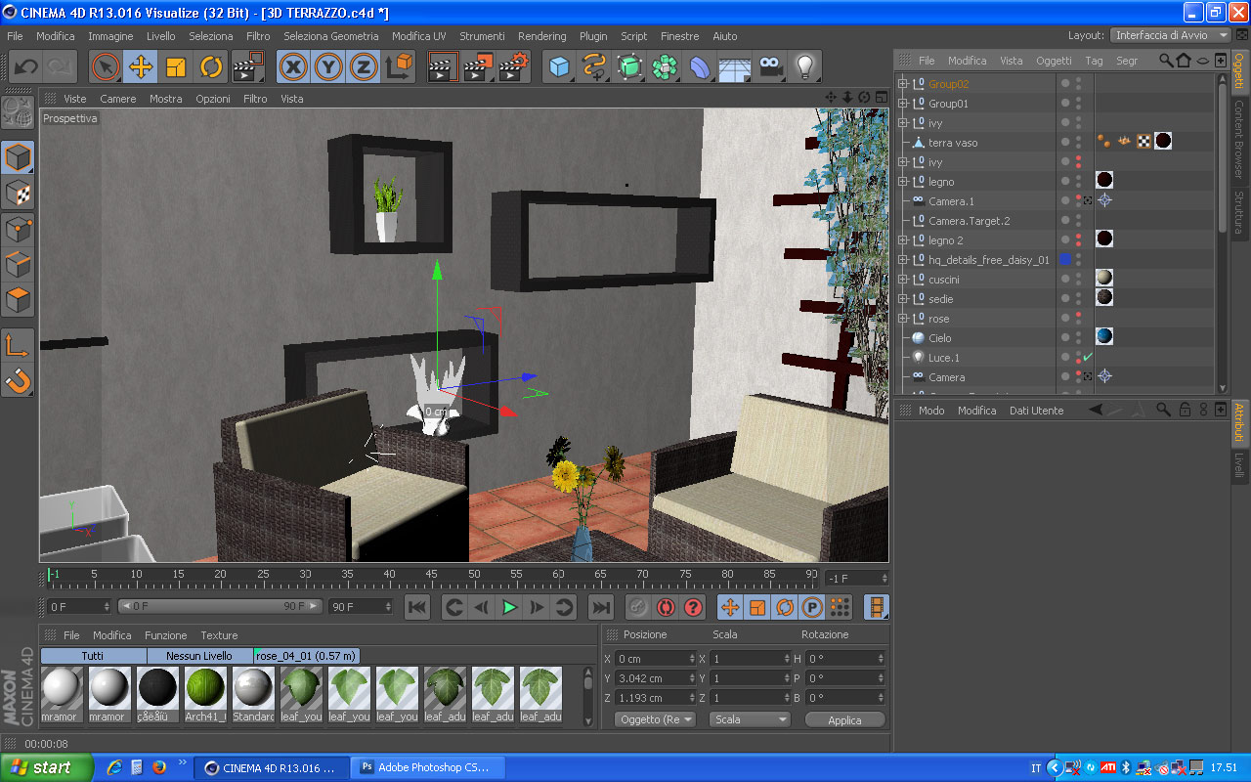Toggle the X axis lock
This screenshot has height=782, width=1251.
click(293, 67)
